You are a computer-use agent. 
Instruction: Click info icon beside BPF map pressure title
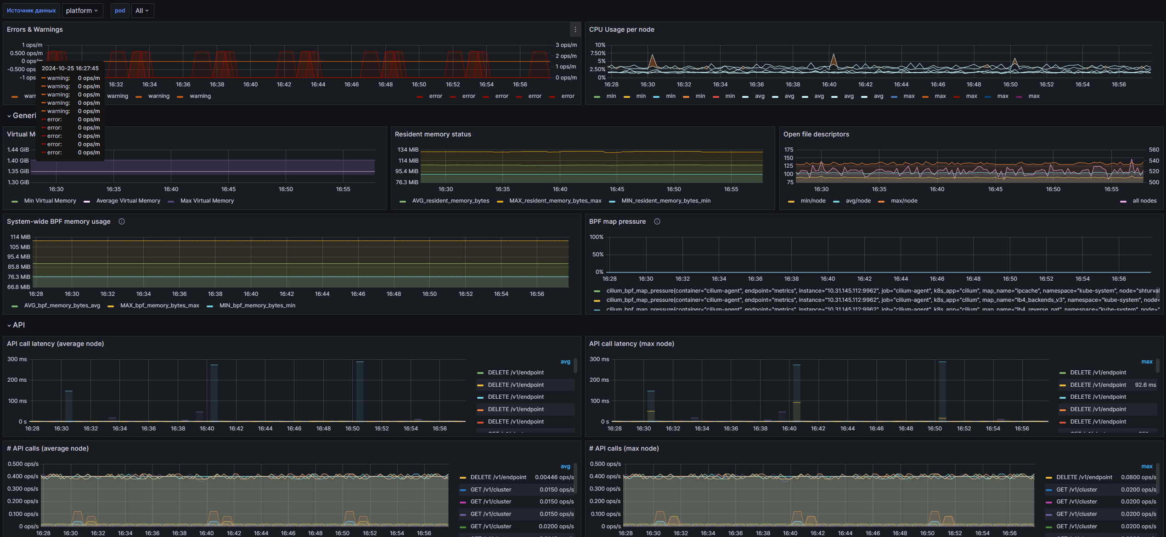[657, 221]
